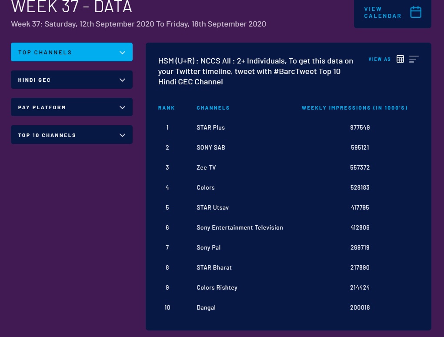The width and height of the screenshot is (444, 337).
Task: Click the View Calendar text
Action: 382,12
